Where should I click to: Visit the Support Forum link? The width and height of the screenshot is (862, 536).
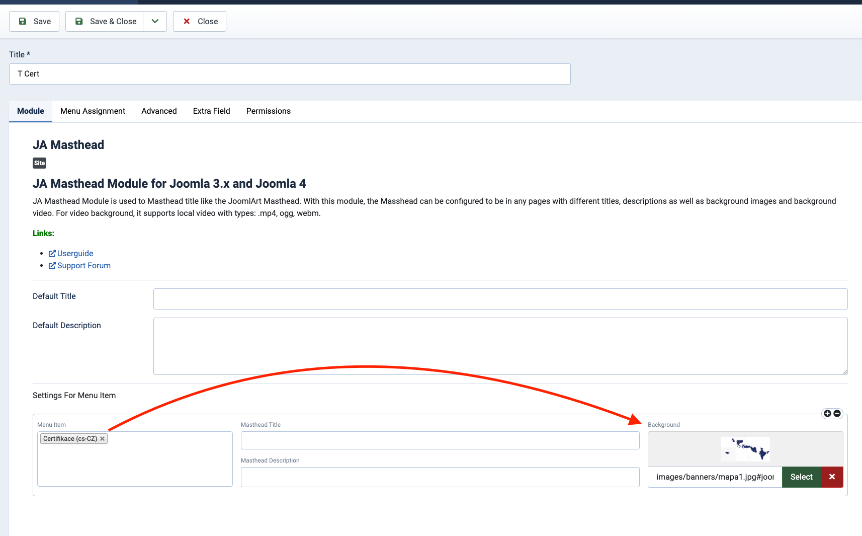83,265
